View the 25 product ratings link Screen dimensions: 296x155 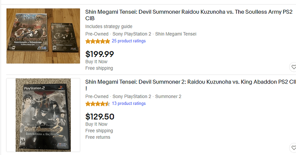pos(129,41)
